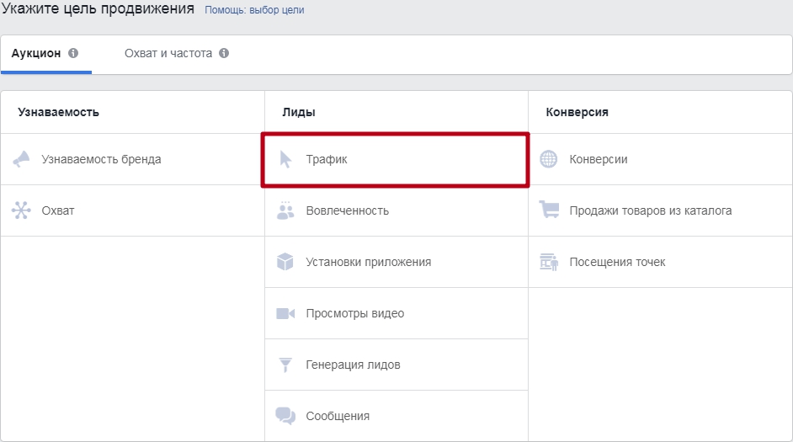The width and height of the screenshot is (793, 442).
Task: Click the info icon beside Охват и частота
Action: coord(224,53)
